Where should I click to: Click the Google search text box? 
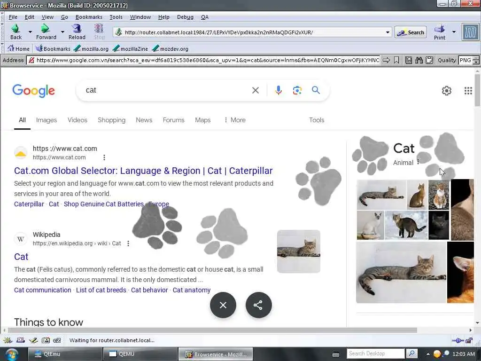click(x=166, y=90)
